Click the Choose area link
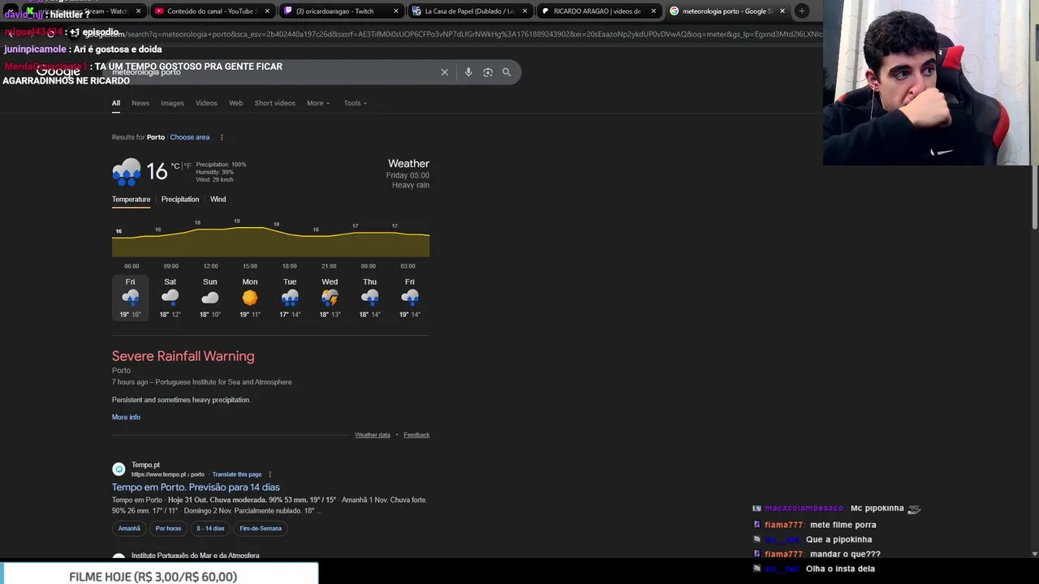The width and height of the screenshot is (1039, 584). (x=190, y=137)
